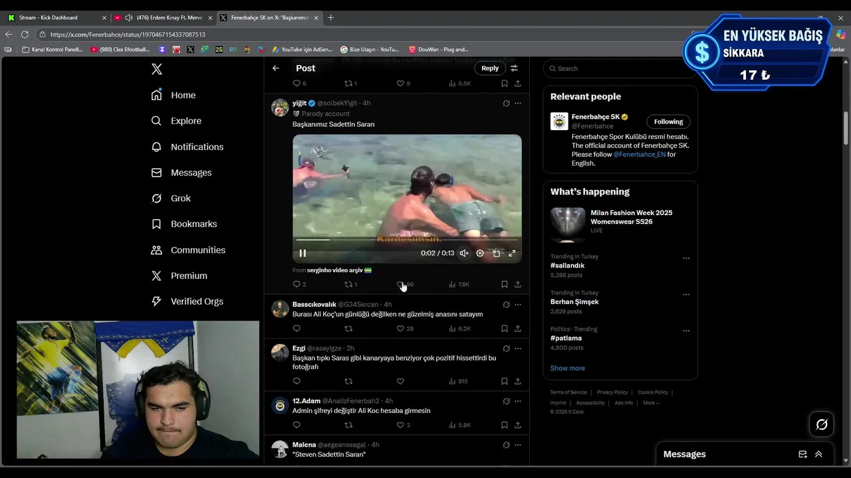Expand the Messages drawer
The height and width of the screenshot is (478, 851).
point(818,454)
